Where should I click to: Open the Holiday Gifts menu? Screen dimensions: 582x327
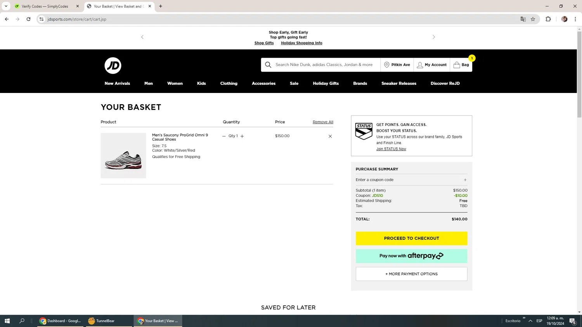point(326,83)
